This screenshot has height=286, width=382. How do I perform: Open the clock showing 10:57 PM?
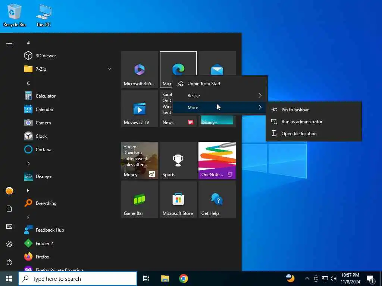point(350,279)
